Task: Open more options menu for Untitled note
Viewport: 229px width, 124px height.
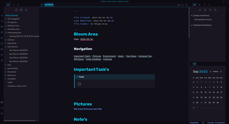Action: (187, 5)
